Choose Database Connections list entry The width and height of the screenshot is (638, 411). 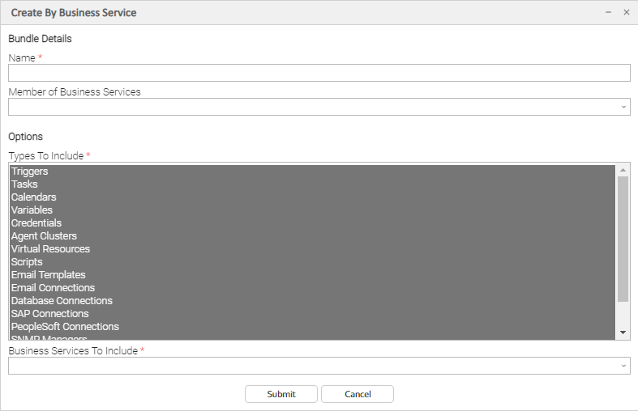pyautogui.click(x=62, y=301)
